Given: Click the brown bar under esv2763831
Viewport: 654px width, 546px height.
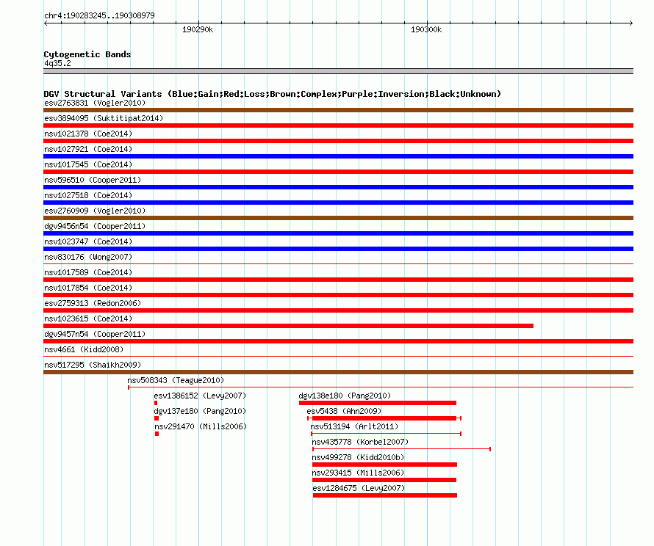Looking at the screenshot, I should pos(338,110).
